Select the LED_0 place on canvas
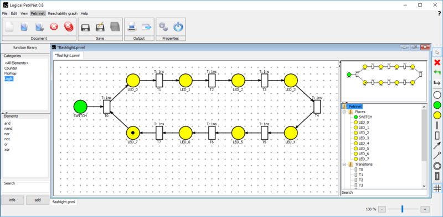This screenshot has height=217, width=443. (x=133, y=81)
